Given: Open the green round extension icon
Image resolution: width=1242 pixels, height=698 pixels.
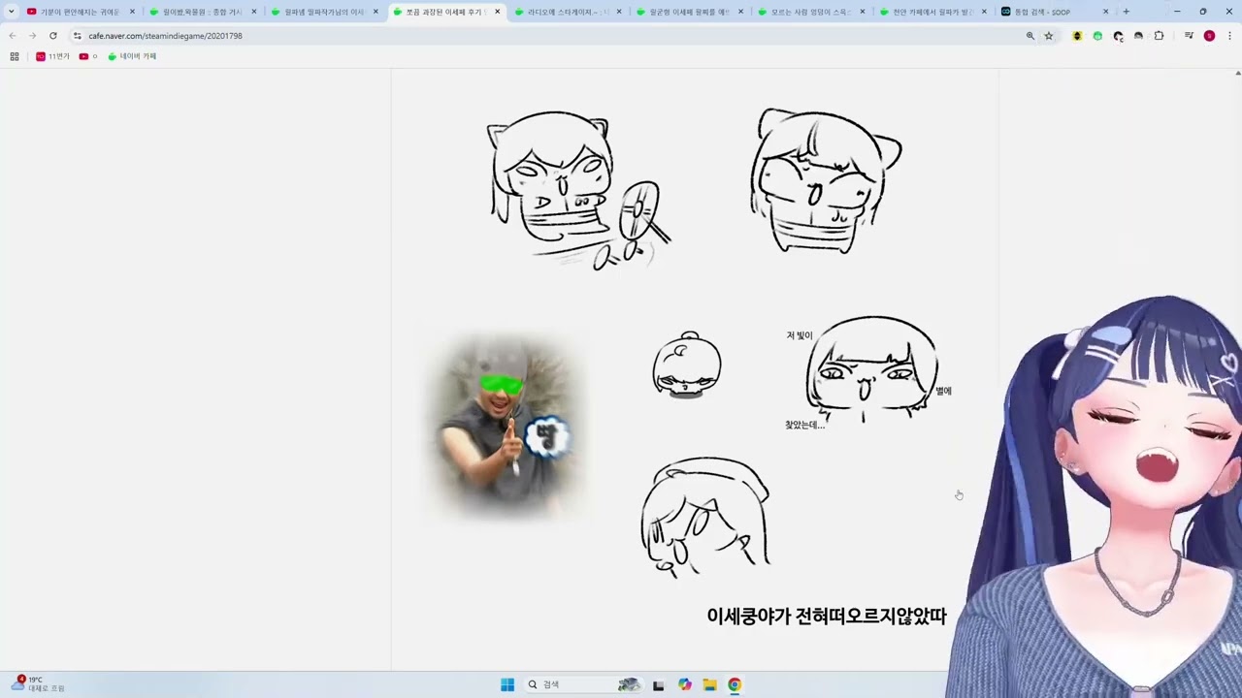Looking at the screenshot, I should tap(1097, 36).
